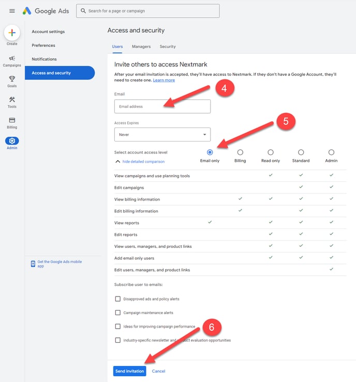Open Notifications in the settings menu
The image size is (356, 382).
[44, 59]
